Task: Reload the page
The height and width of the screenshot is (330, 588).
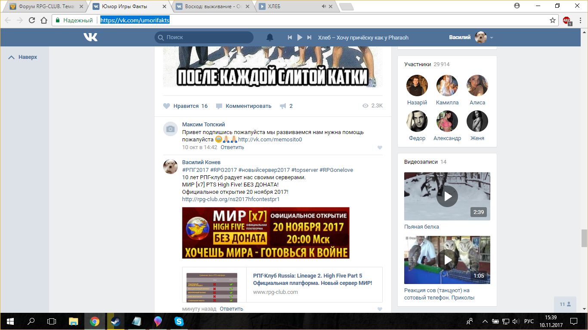Action: 32,20
